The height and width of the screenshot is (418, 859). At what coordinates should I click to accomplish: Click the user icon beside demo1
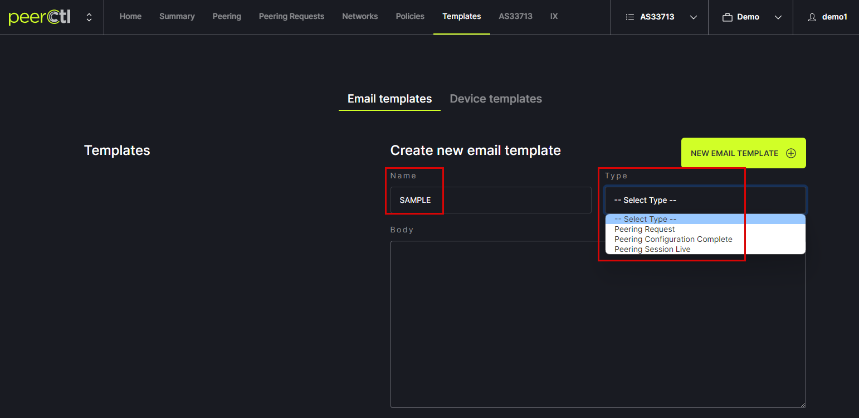[x=812, y=17]
